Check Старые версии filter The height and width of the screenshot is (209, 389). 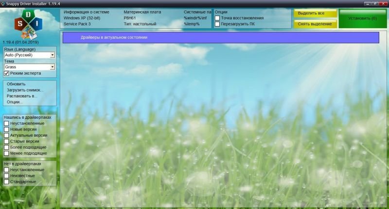pos(7,141)
